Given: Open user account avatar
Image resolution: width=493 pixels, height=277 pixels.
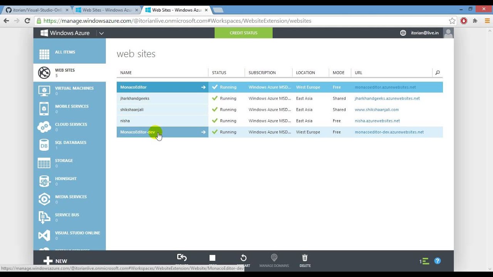Looking at the screenshot, I should [448, 33].
